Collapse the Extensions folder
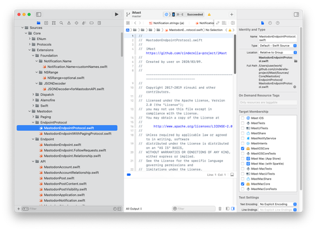 pyautogui.click(x=30, y=50)
